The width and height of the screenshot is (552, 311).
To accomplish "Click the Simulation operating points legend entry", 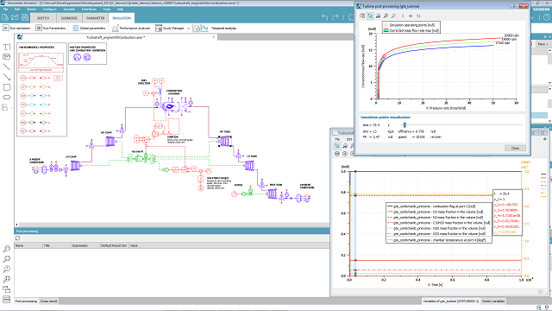I will 410,25.
